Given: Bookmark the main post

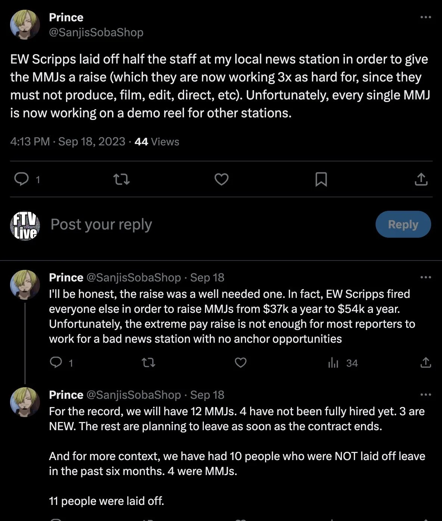Looking at the screenshot, I should coord(321,179).
